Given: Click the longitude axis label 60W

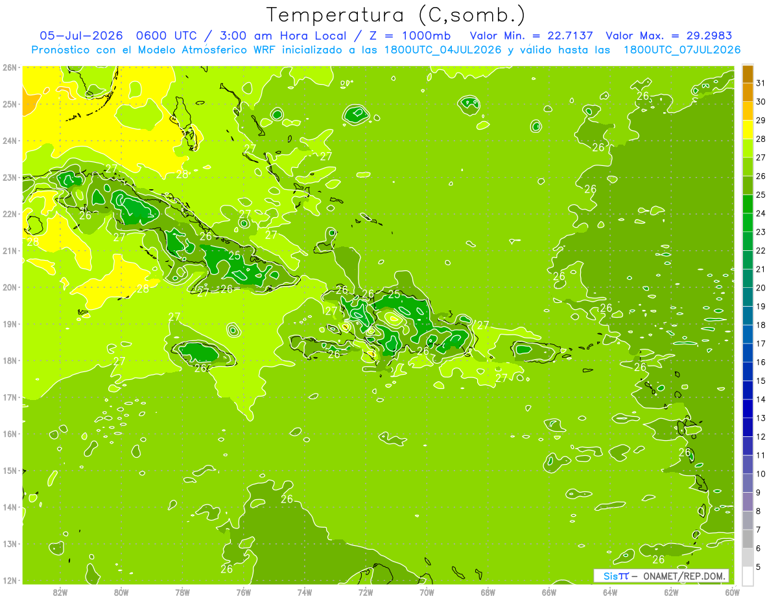Looking at the screenshot, I should [x=732, y=592].
